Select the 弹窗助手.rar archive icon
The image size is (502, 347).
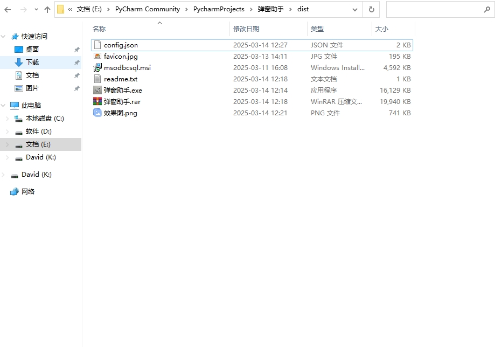point(97,101)
